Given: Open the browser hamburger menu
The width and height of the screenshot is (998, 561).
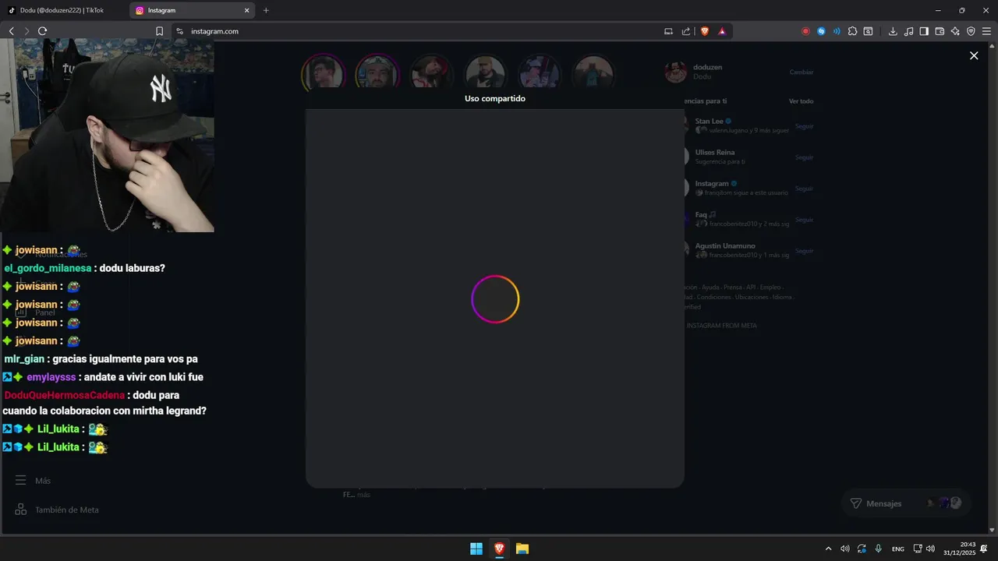Looking at the screenshot, I should pyautogui.click(x=986, y=31).
